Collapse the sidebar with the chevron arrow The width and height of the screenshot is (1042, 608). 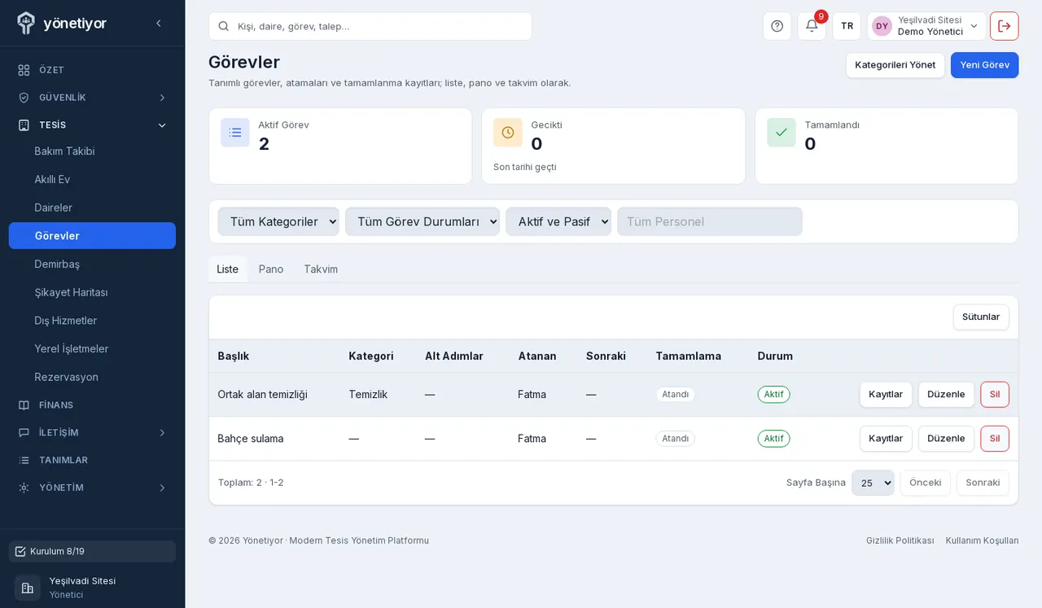pos(159,24)
